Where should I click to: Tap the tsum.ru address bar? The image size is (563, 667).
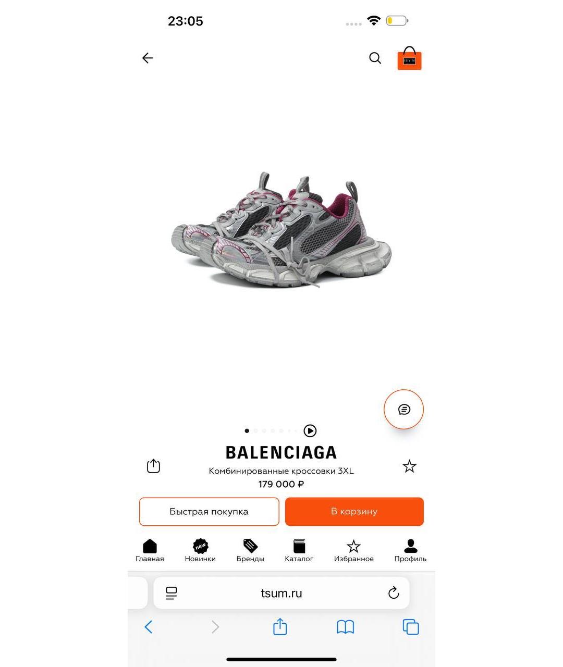pyautogui.click(x=281, y=593)
